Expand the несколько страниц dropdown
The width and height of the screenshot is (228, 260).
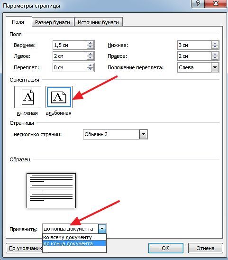click(143, 134)
